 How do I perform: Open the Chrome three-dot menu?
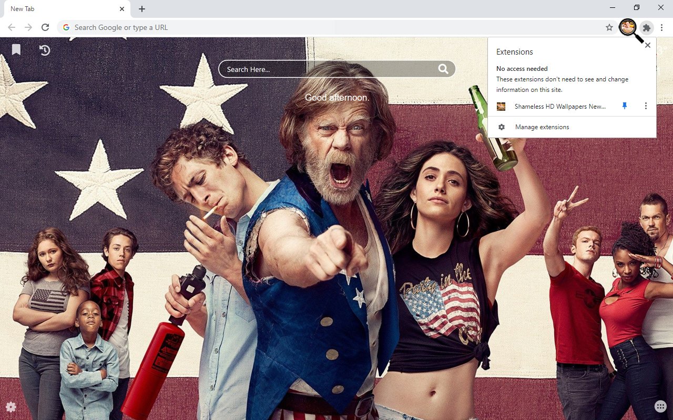point(662,27)
